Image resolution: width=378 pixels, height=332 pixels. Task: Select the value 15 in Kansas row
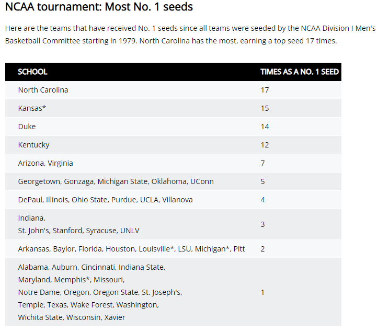(265, 109)
